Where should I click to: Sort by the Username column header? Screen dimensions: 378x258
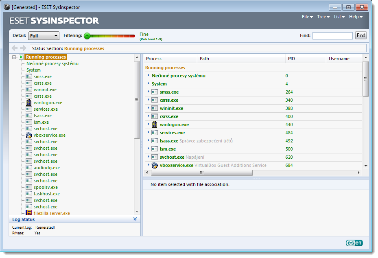pos(344,59)
